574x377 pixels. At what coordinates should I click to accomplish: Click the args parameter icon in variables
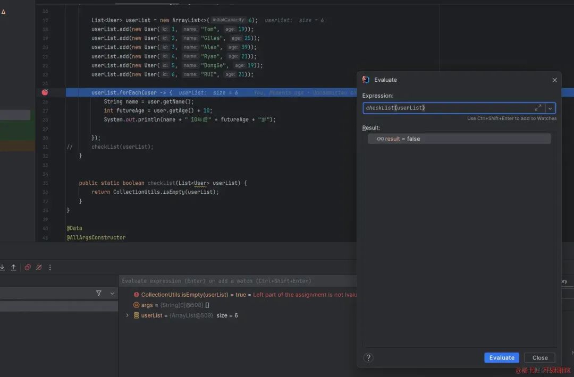[x=136, y=305]
